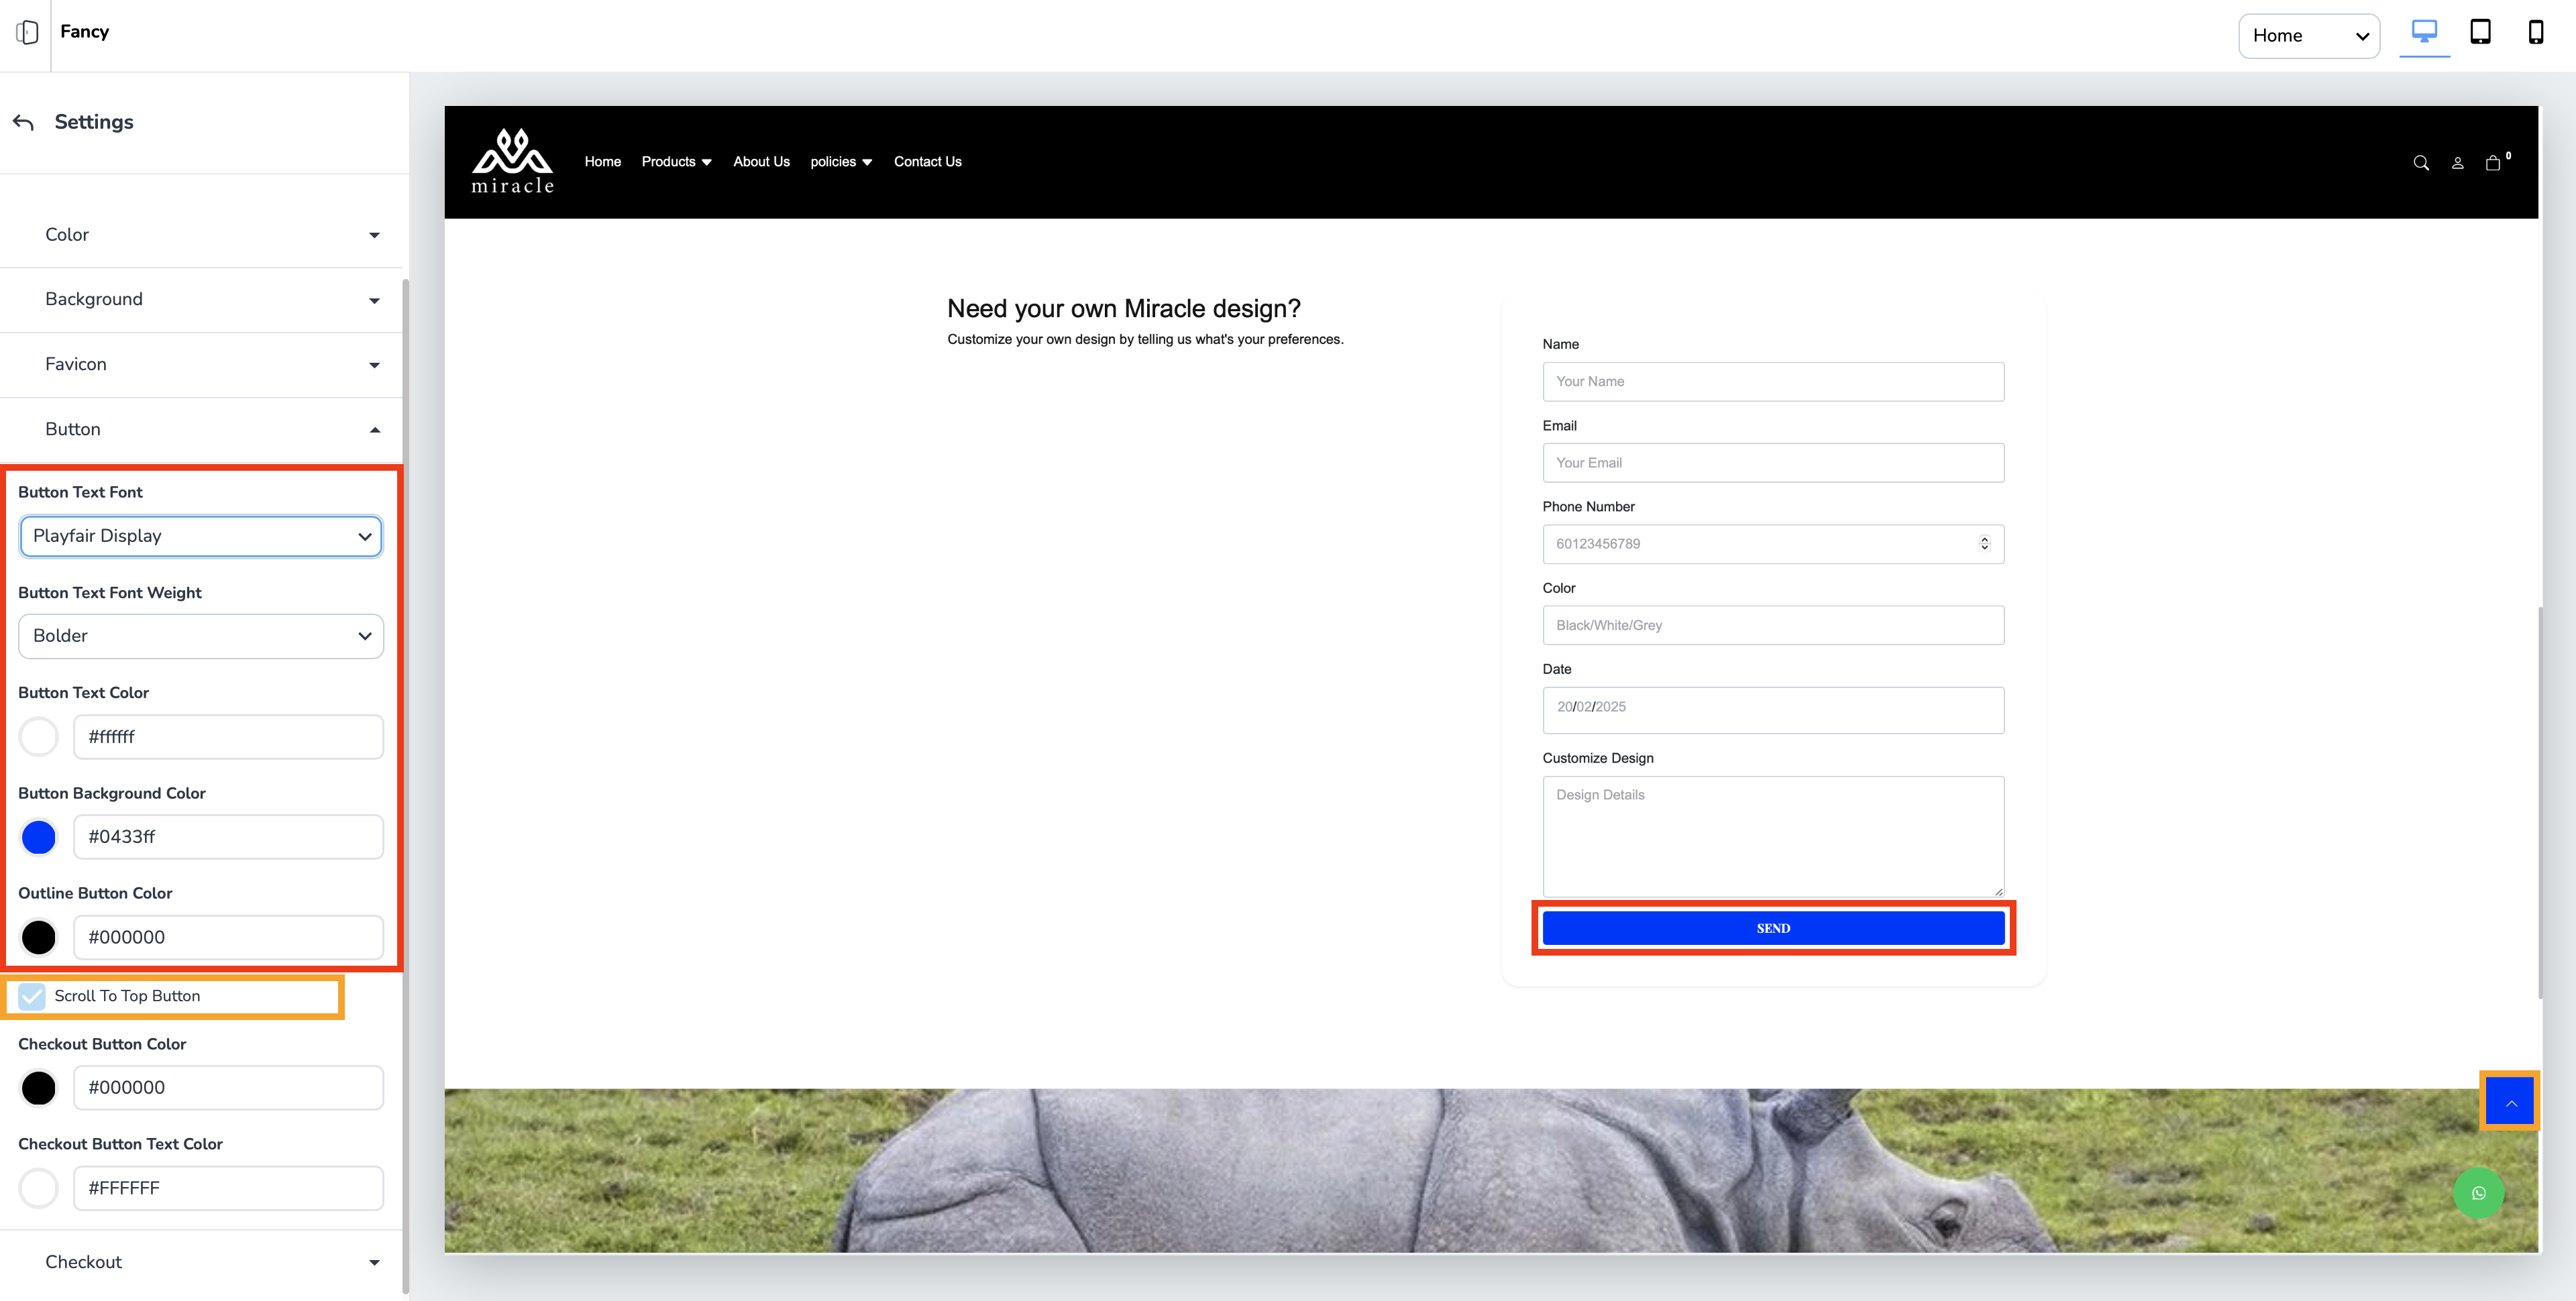Switch to desktop preview icon
2576x1301 pixels.
pos(2424,32)
